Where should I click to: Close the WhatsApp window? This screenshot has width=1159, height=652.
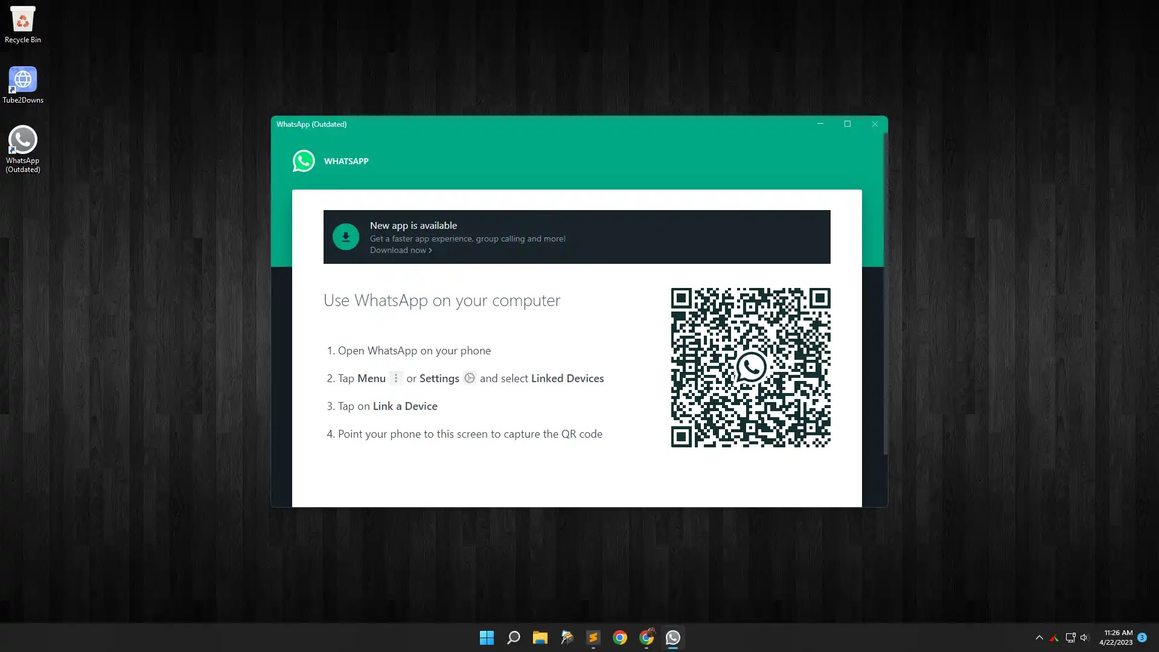click(x=875, y=124)
